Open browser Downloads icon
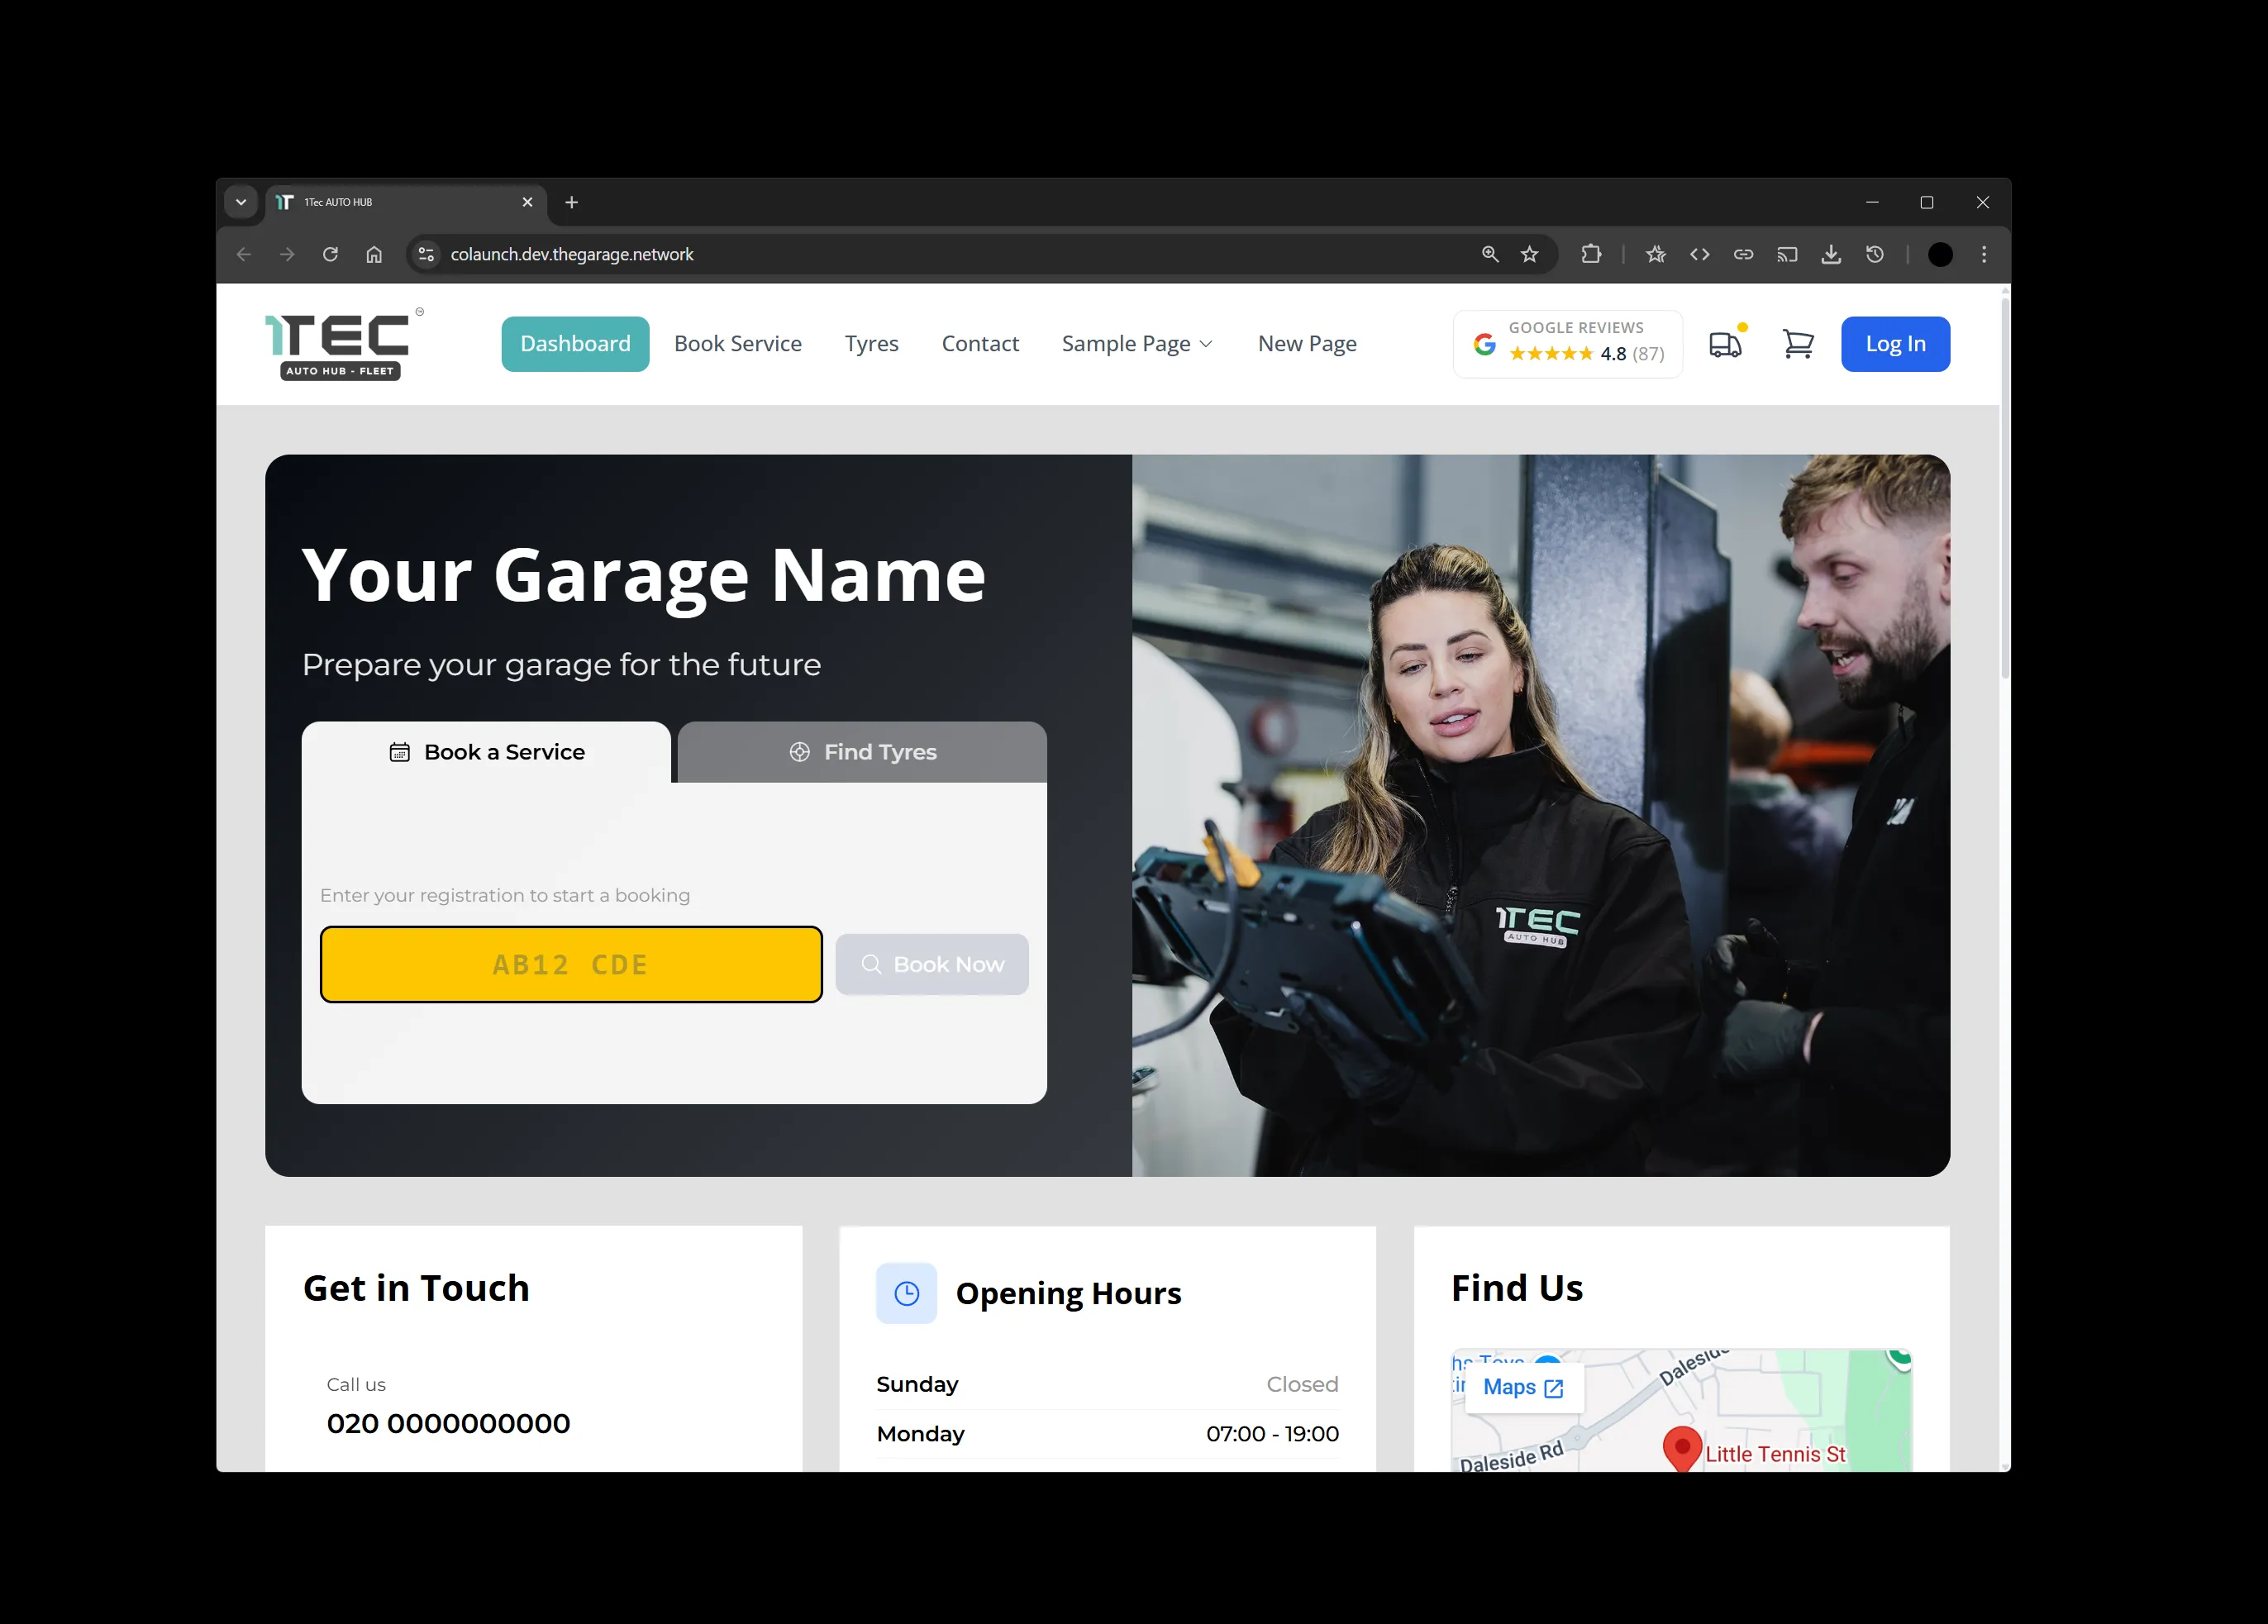The image size is (2268, 1624). pos(1832,254)
